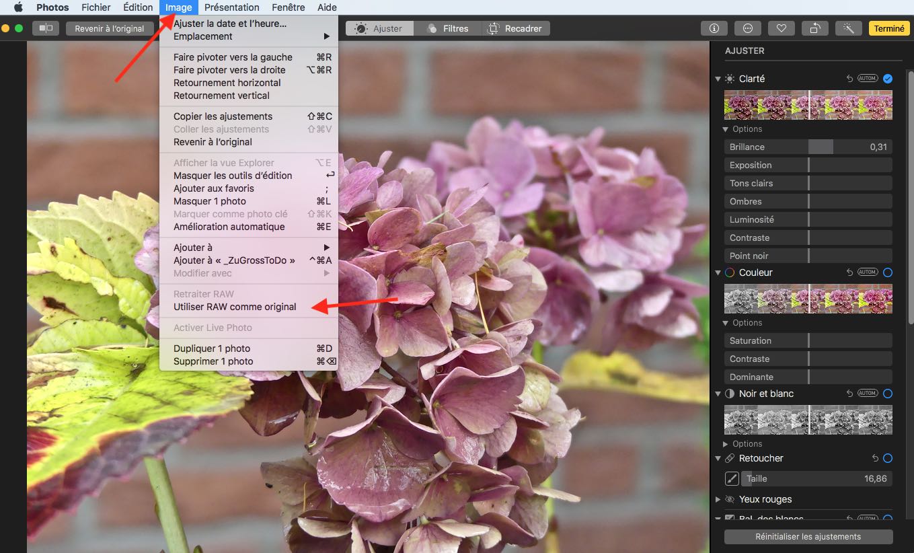Click AUTOM. badge for Couleur

868,272
